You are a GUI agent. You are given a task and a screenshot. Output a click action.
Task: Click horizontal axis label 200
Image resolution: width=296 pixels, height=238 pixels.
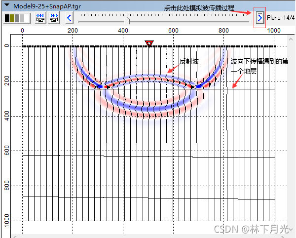pos(73,31)
